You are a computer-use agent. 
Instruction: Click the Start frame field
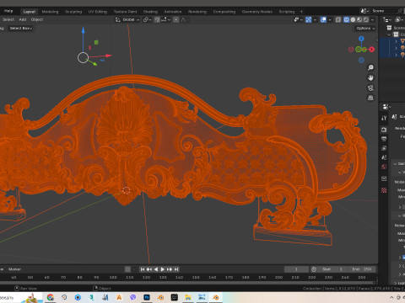333,269
